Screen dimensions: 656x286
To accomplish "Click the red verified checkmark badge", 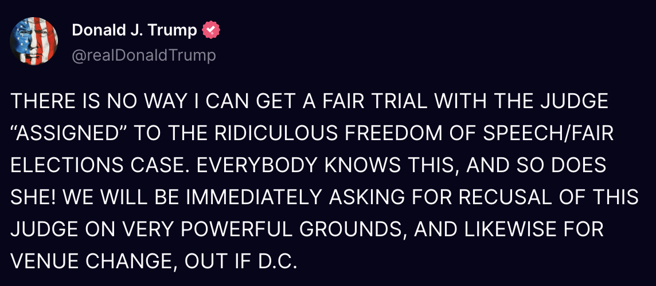I will pos(212,30).
